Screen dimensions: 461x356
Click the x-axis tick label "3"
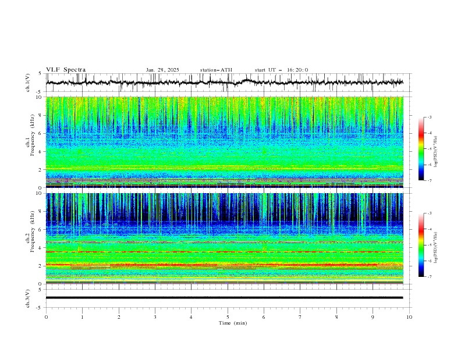coord(155,317)
